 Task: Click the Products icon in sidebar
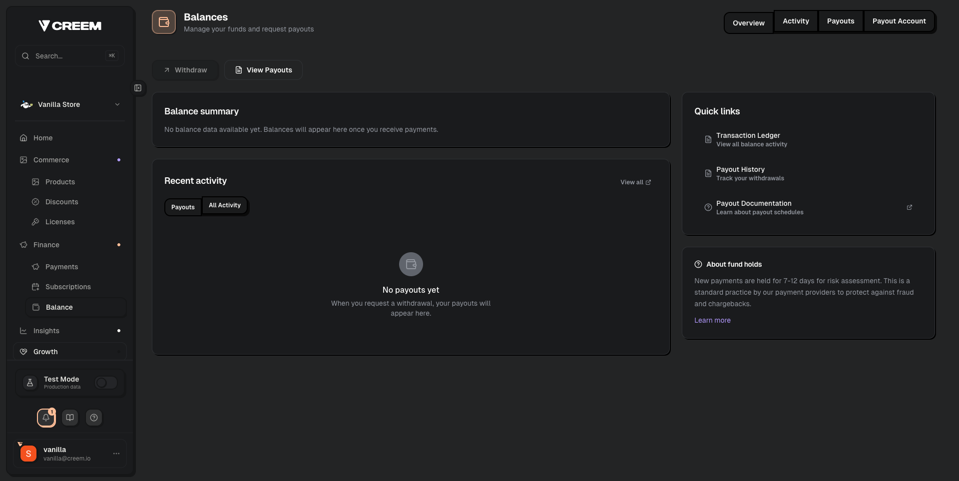coord(35,182)
